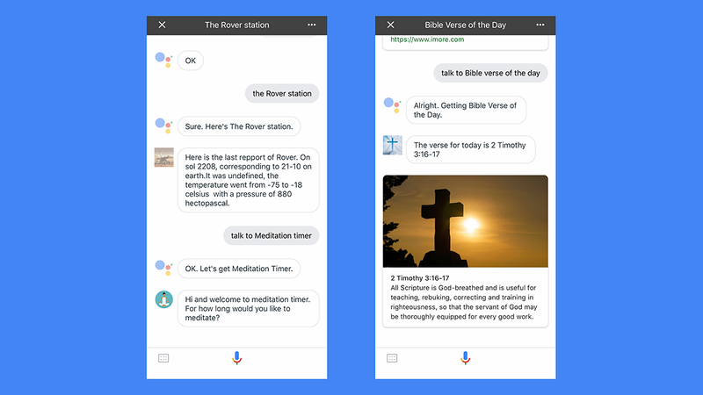This screenshot has height=395, width=703.
Task: Click the 'OK' Assistant reply bubble
Action: (191, 61)
